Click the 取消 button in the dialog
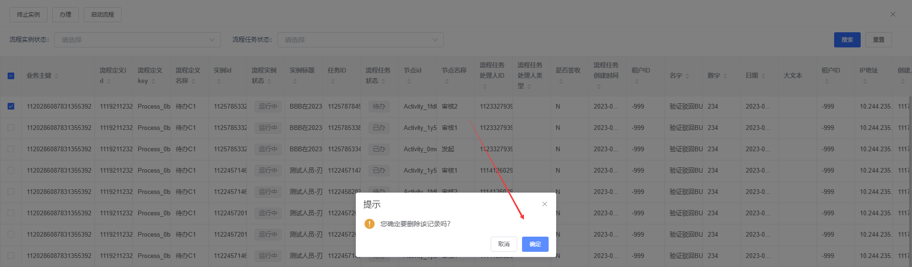The height and width of the screenshot is (267, 912). point(503,244)
